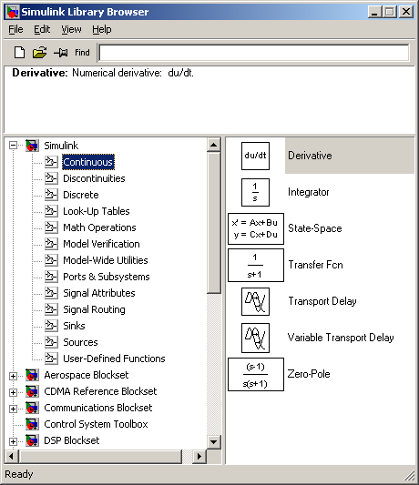
Task: Click the Ports & Subsystems library icon
Action: [x=51, y=277]
